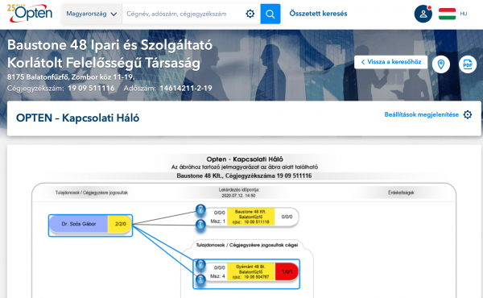Select the Baustone 48 Kft. company node
Viewport: 483px width, 298px height.
(250, 217)
